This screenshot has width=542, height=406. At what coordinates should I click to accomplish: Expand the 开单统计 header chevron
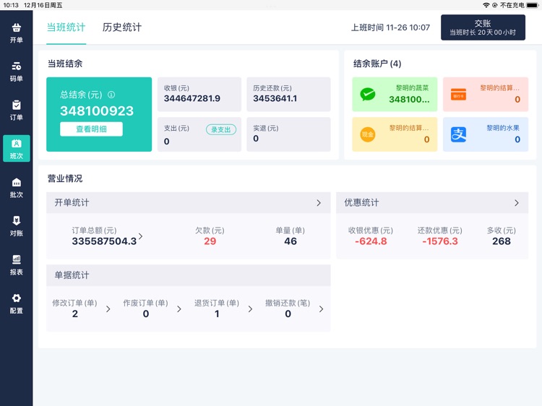[319, 203]
